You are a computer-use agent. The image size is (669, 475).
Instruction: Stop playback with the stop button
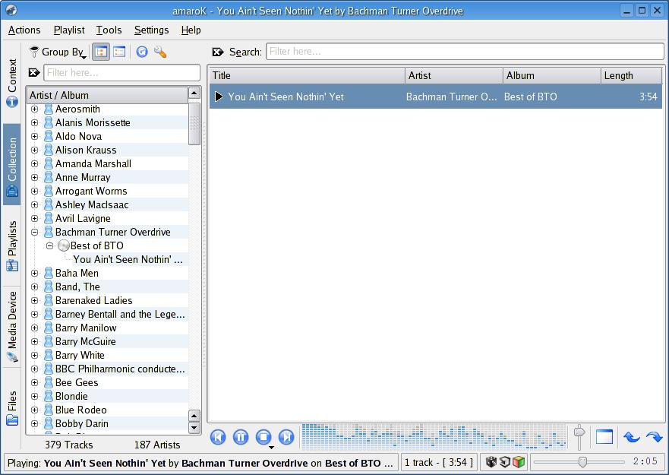263,437
